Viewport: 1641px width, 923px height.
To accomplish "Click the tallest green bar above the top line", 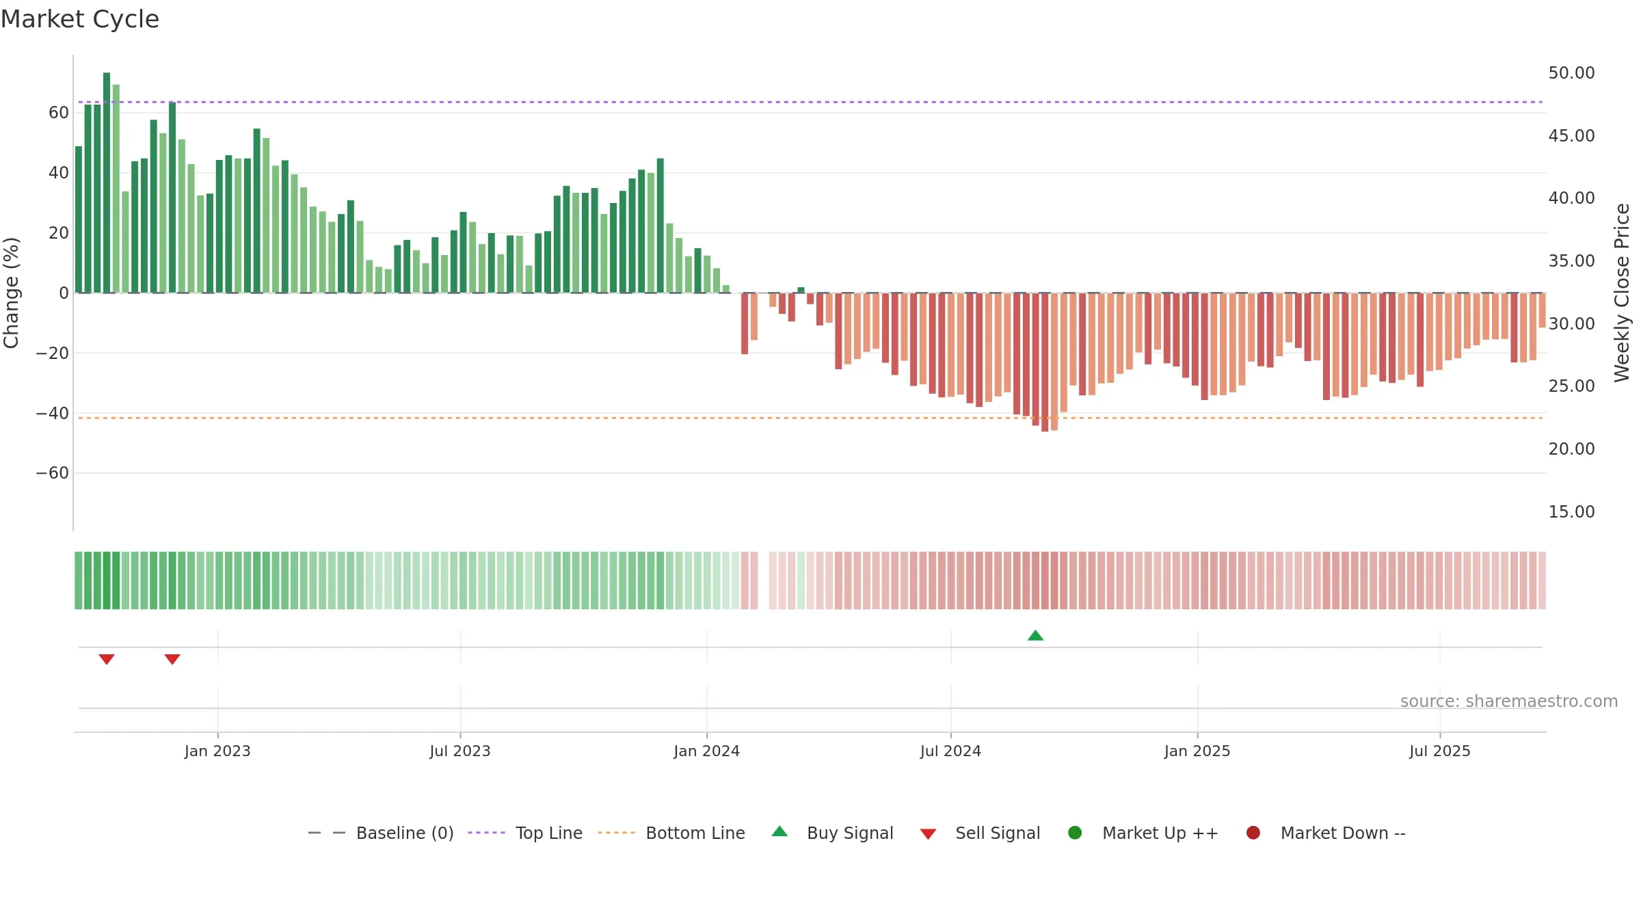I will point(107,183).
